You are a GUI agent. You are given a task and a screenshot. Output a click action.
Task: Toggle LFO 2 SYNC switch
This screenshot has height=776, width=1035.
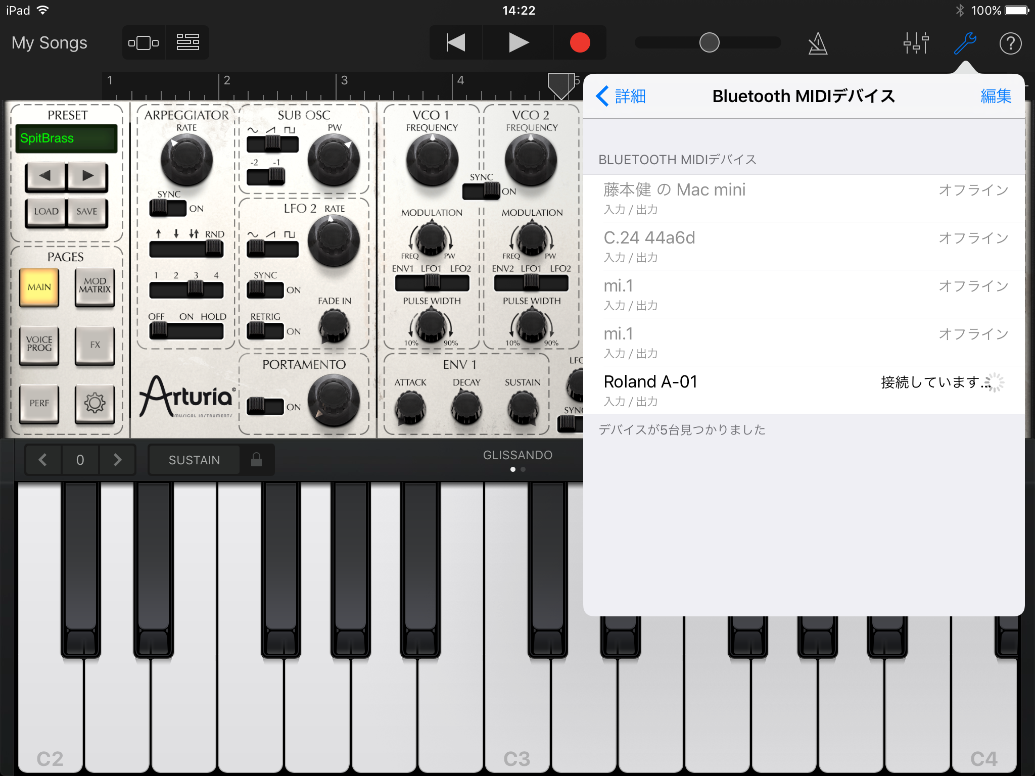coord(265,289)
